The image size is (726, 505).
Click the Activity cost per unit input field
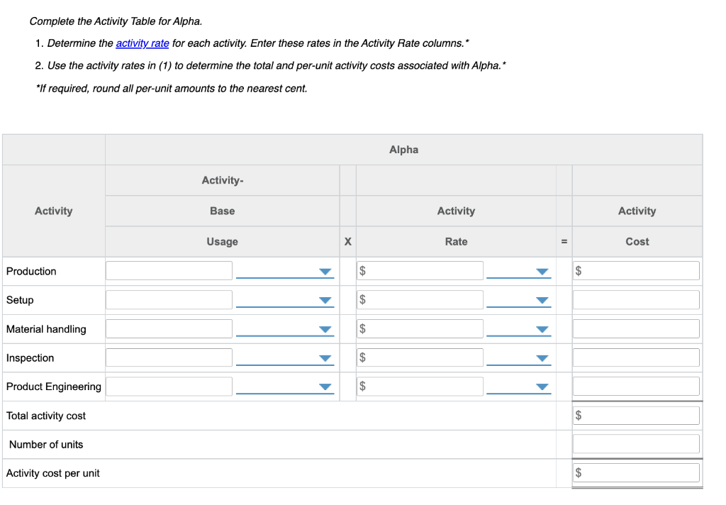636,472
